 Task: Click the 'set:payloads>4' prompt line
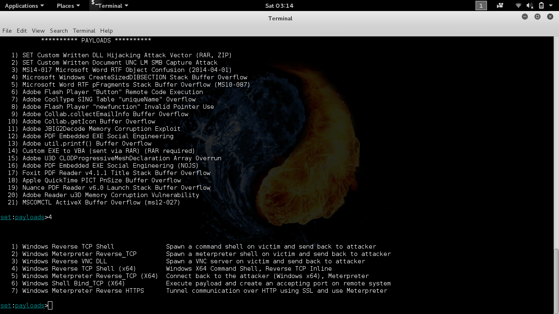coord(26,217)
